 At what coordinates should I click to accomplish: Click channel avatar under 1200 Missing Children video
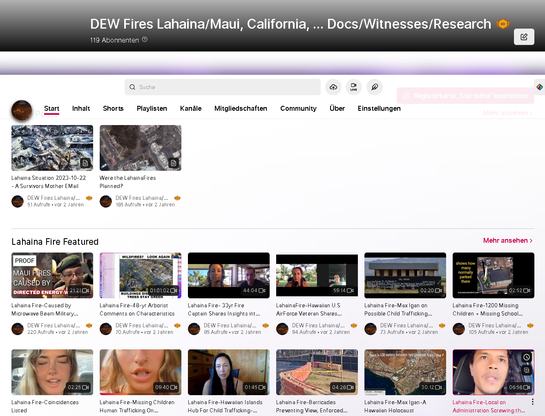tap(459, 329)
